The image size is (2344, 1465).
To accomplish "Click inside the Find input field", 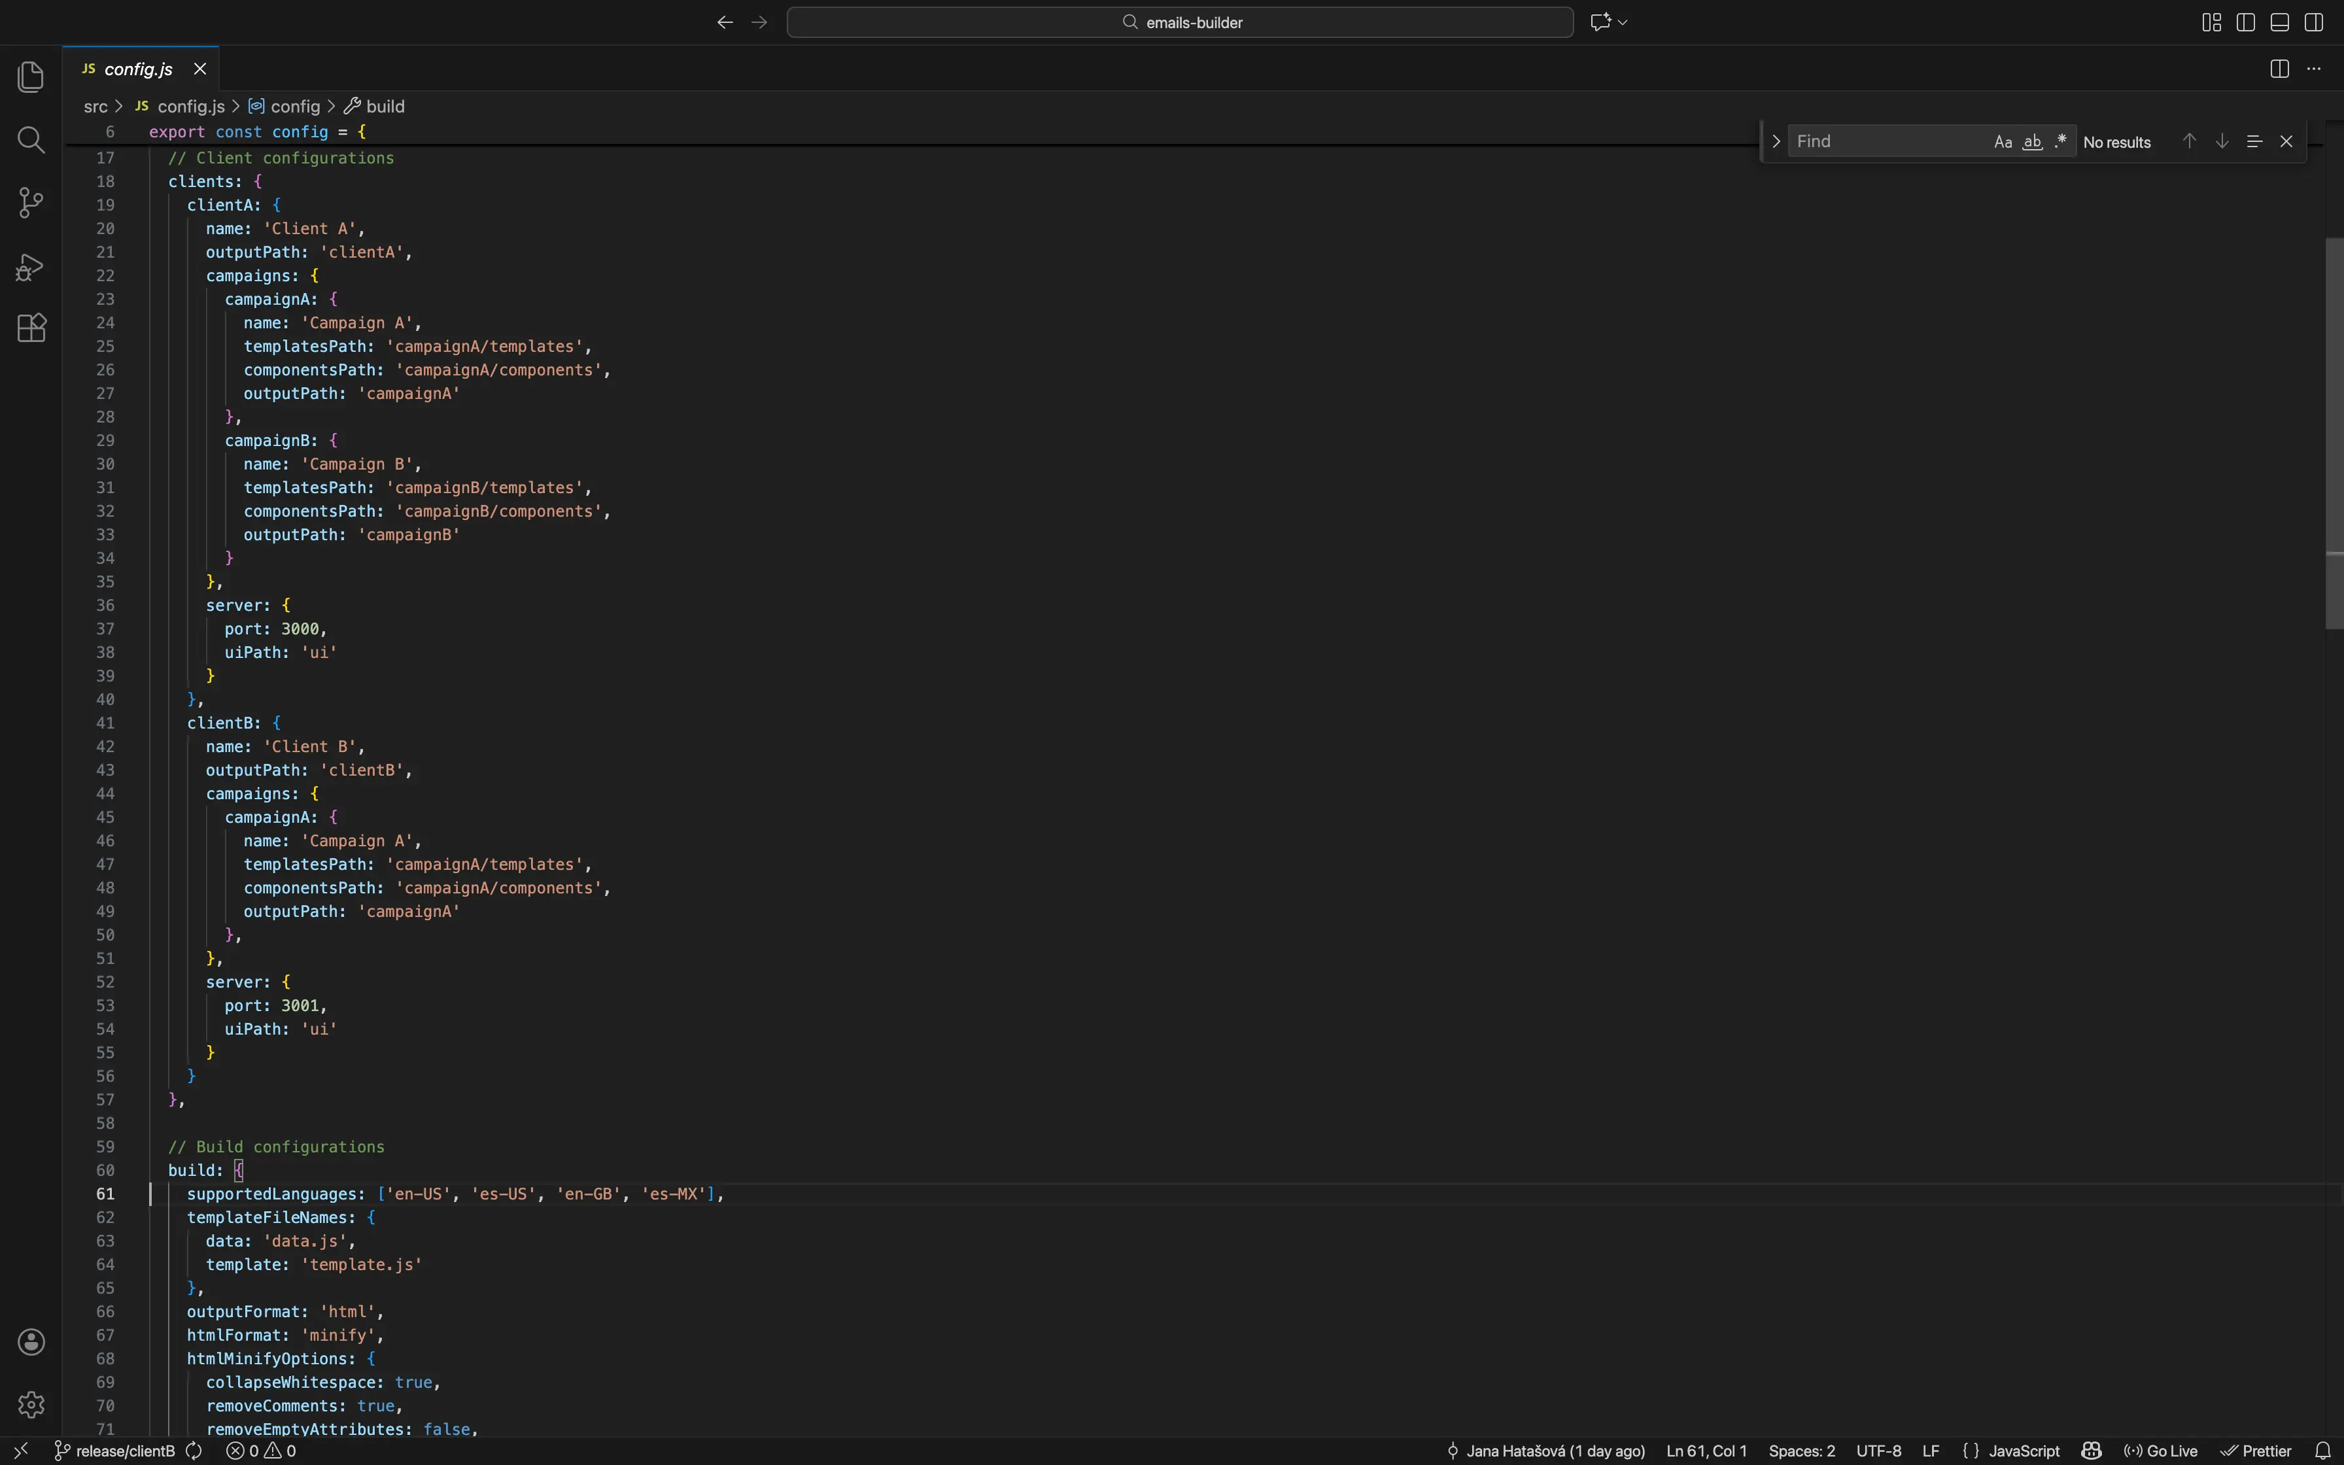I will pyautogui.click(x=1889, y=141).
